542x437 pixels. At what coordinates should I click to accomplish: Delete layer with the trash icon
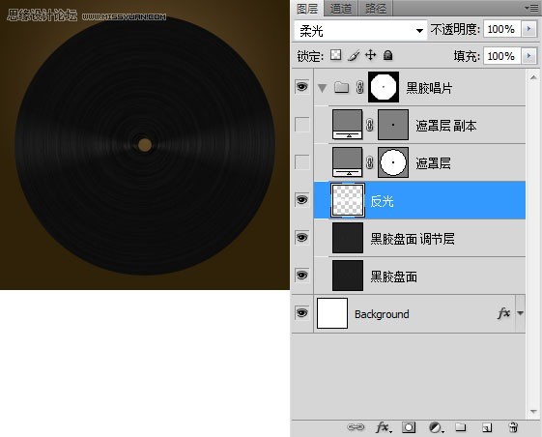click(513, 427)
